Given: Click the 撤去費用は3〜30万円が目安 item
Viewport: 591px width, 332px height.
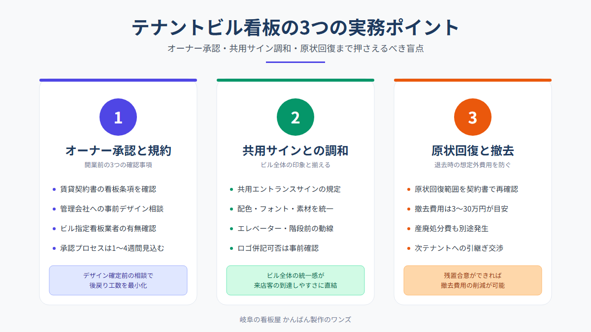Looking at the screenshot, I should [458, 209].
